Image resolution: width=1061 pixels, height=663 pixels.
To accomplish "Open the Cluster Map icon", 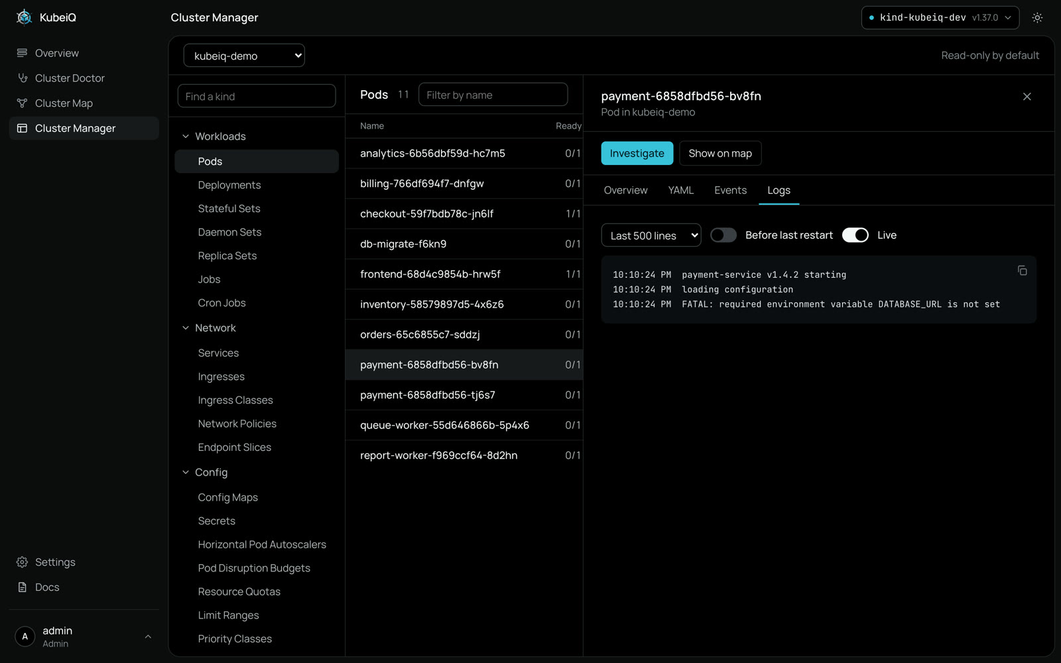I will pyautogui.click(x=22, y=103).
